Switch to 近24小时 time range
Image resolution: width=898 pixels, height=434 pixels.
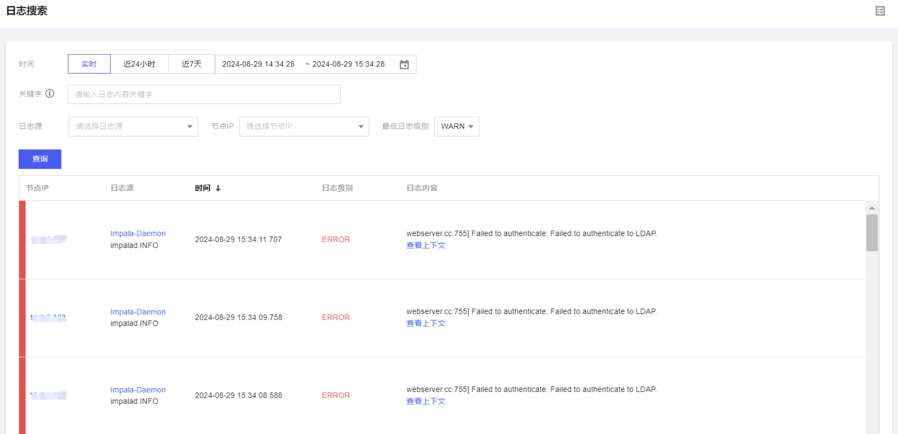click(x=139, y=64)
